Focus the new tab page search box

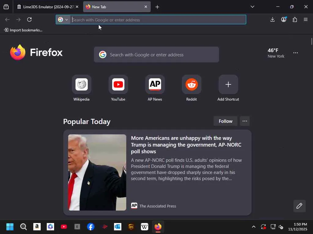click(156, 55)
